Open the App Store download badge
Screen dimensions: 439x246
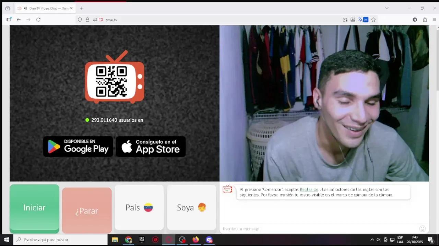click(x=151, y=147)
